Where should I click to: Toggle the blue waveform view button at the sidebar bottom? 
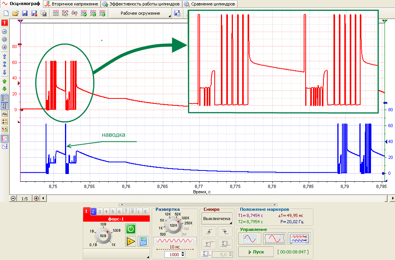pyautogui.click(x=5, y=146)
